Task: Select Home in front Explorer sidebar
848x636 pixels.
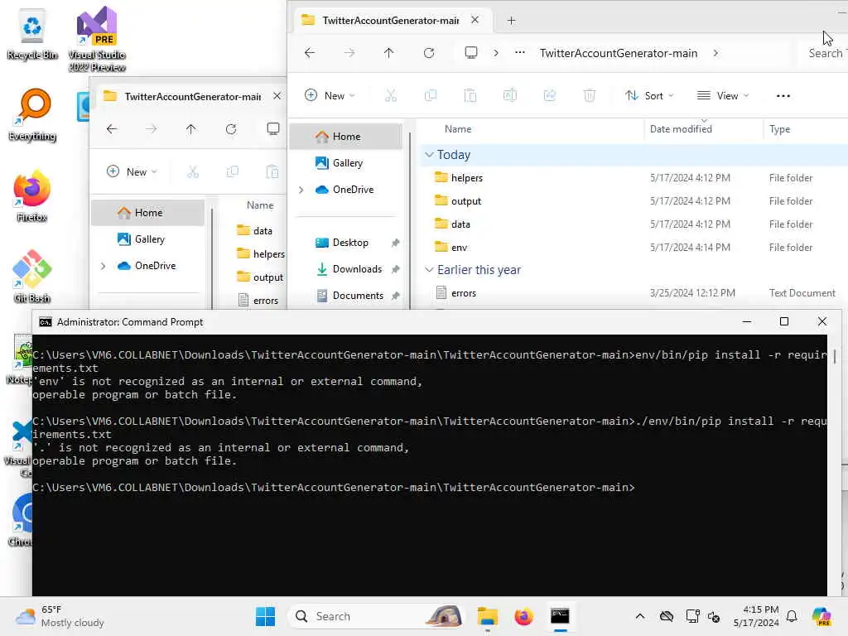Action: 346,137
